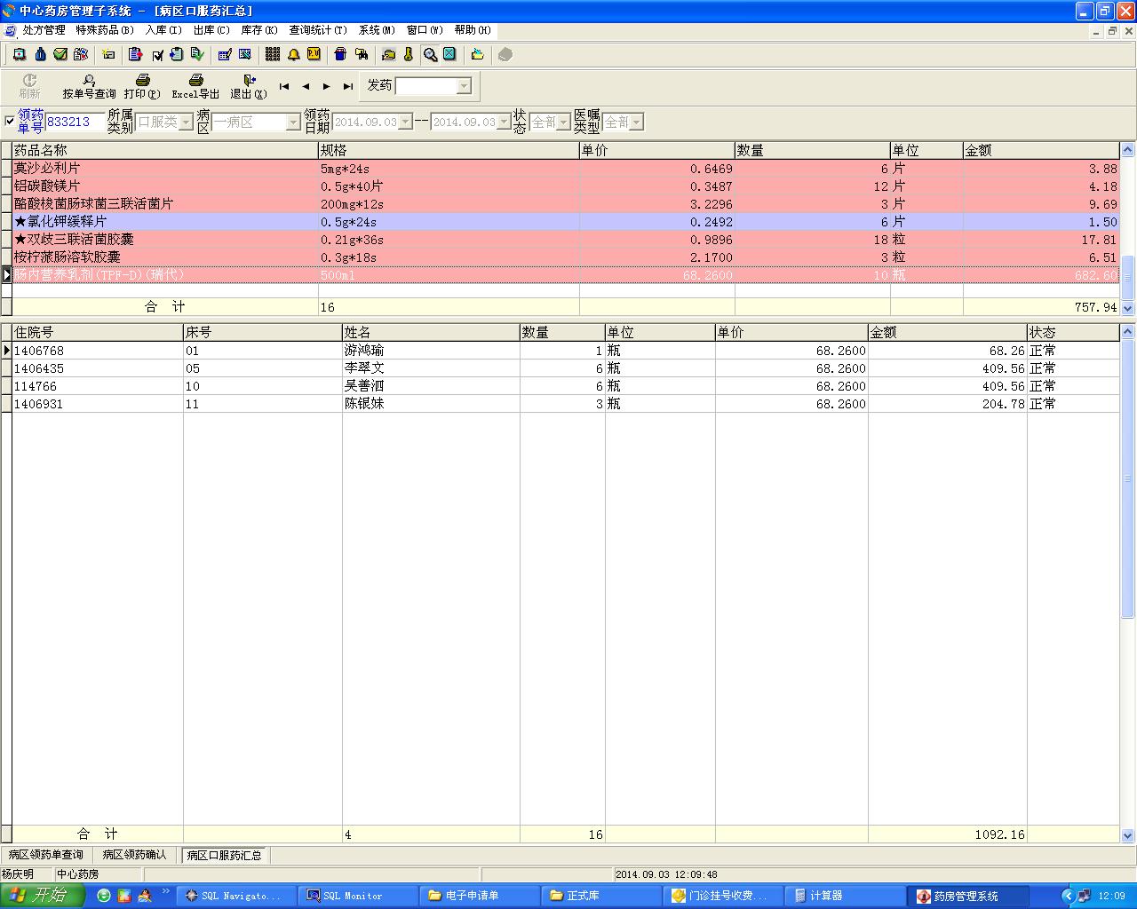Click the Excel导出 export button
Image resolution: width=1137 pixels, height=909 pixels.
pyautogui.click(x=195, y=87)
